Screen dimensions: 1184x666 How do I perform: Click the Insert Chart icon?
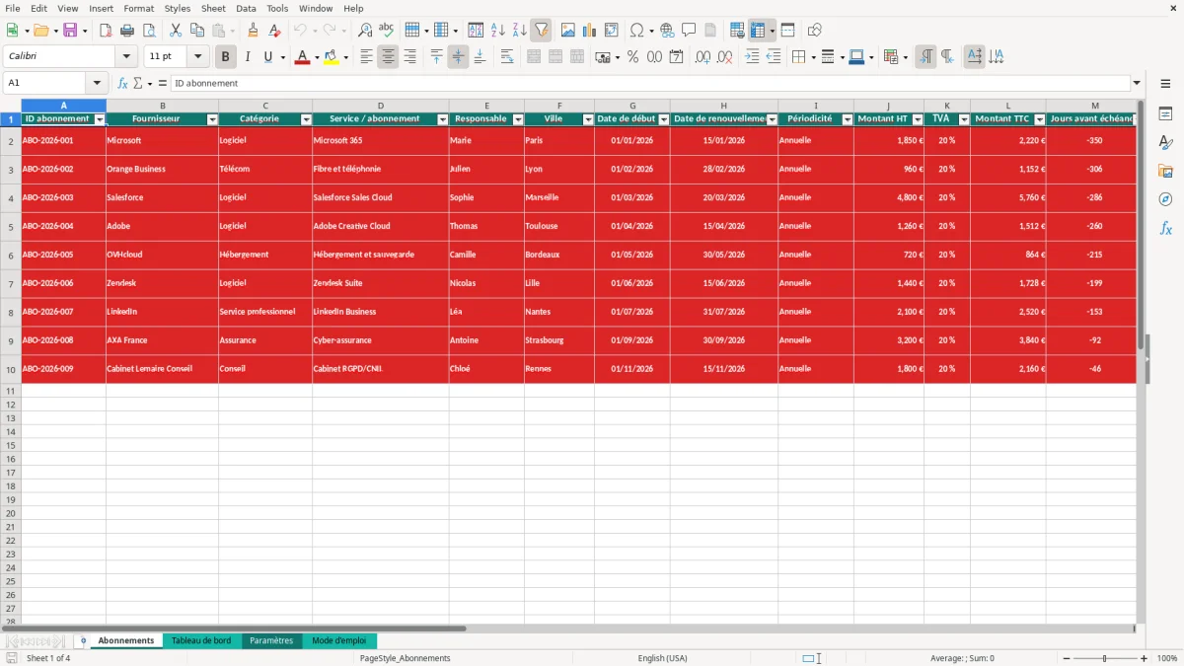pos(589,31)
